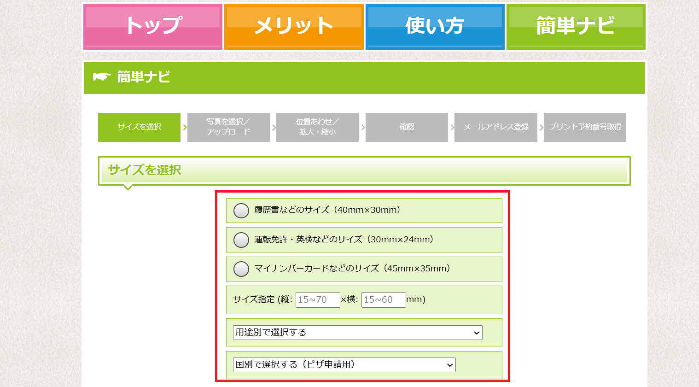Click the arrow icon after サイズを選択 step
699x387 pixels.
tap(185, 127)
